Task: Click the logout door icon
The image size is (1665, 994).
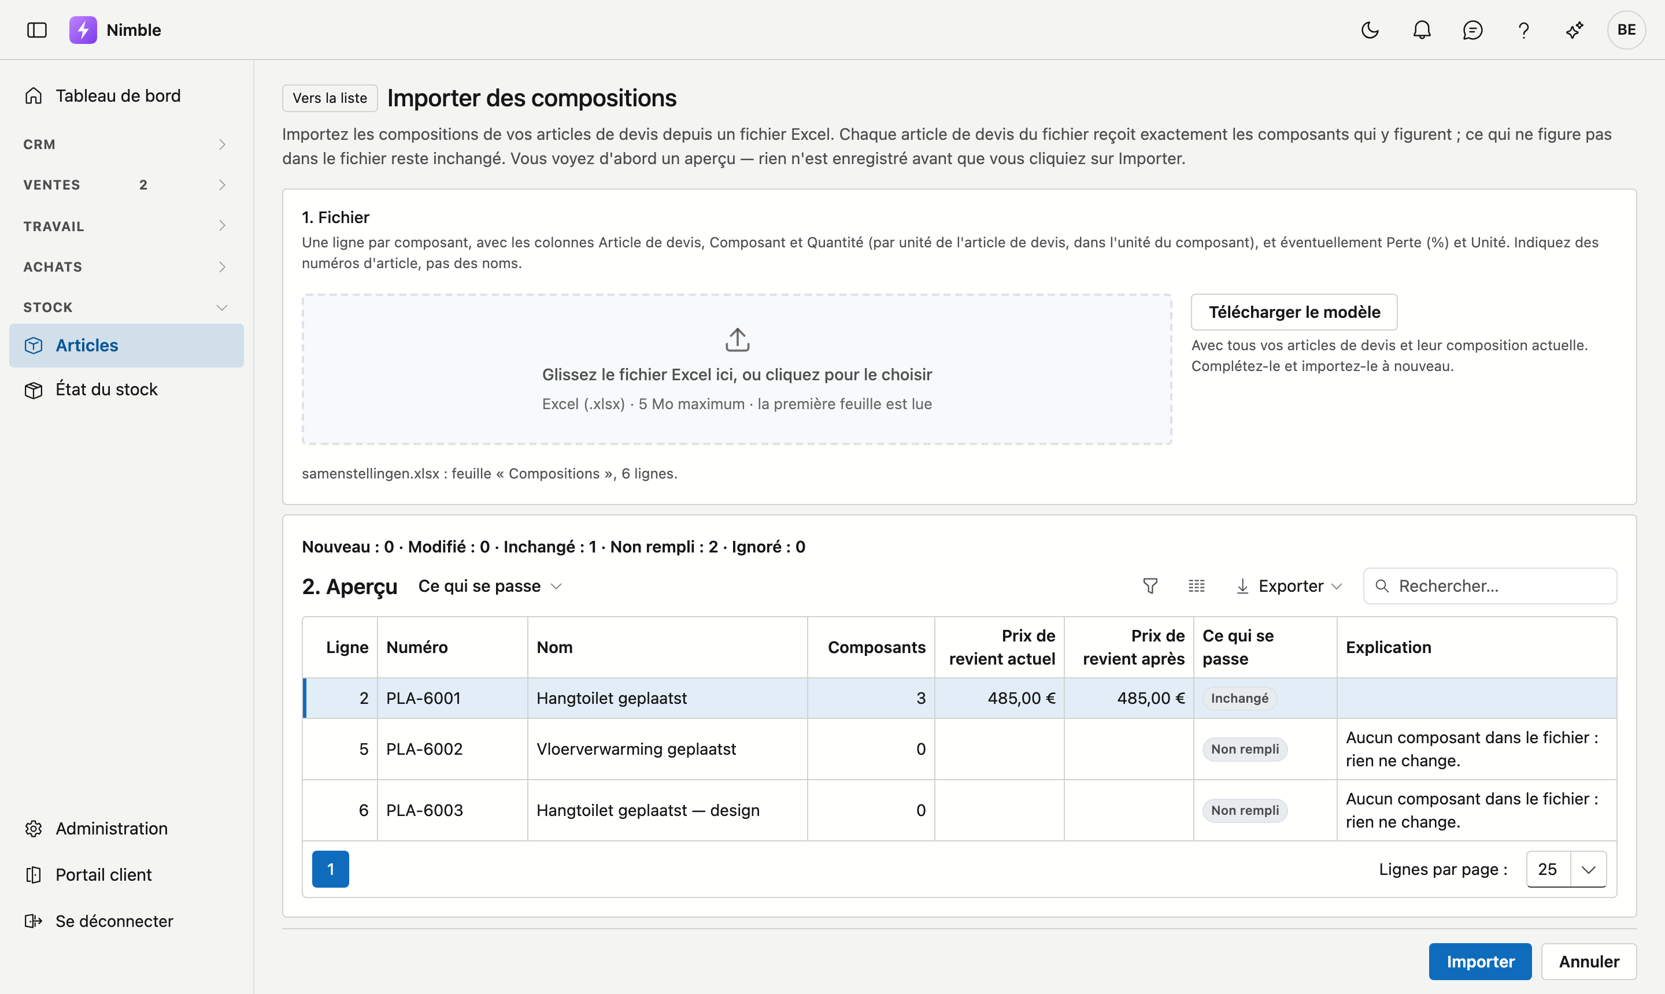Action: click(34, 921)
